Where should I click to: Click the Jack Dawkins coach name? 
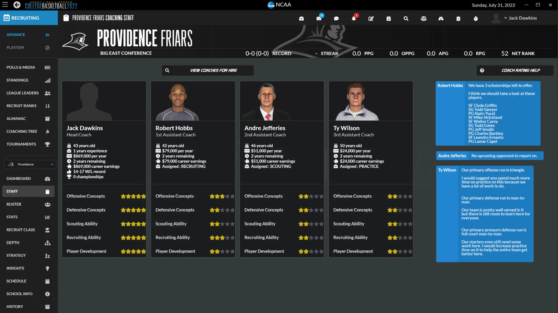[x=85, y=128]
